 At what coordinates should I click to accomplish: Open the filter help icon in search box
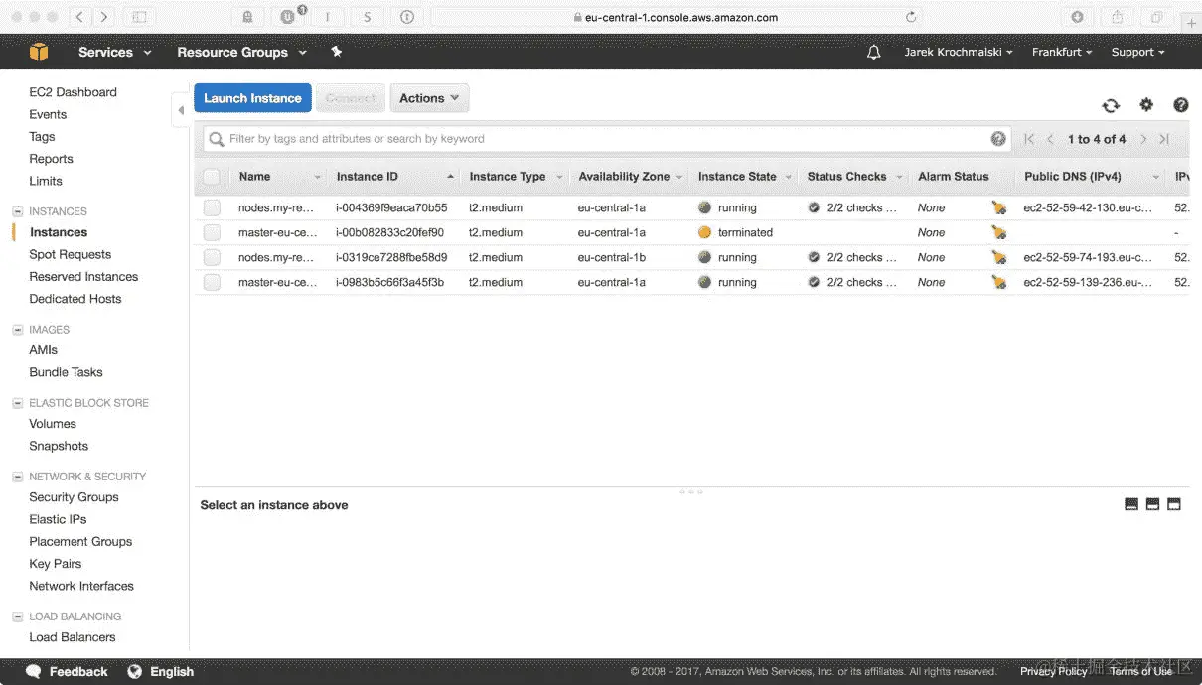click(x=998, y=139)
